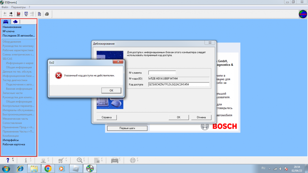Select Механическая часть item
The image size is (308, 173).
click(x=15, y=119)
